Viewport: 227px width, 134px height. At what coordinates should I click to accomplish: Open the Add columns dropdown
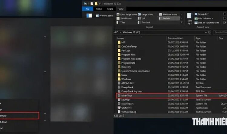[x=204, y=18]
